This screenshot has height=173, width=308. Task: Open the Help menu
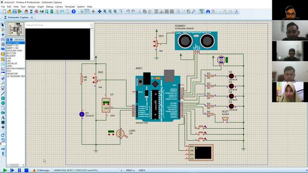pos(90,7)
